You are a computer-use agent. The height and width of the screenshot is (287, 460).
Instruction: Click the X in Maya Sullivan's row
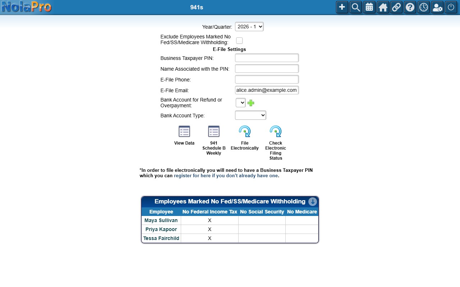tap(210, 220)
